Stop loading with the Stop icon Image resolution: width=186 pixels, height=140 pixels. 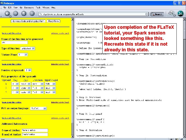[32, 13]
